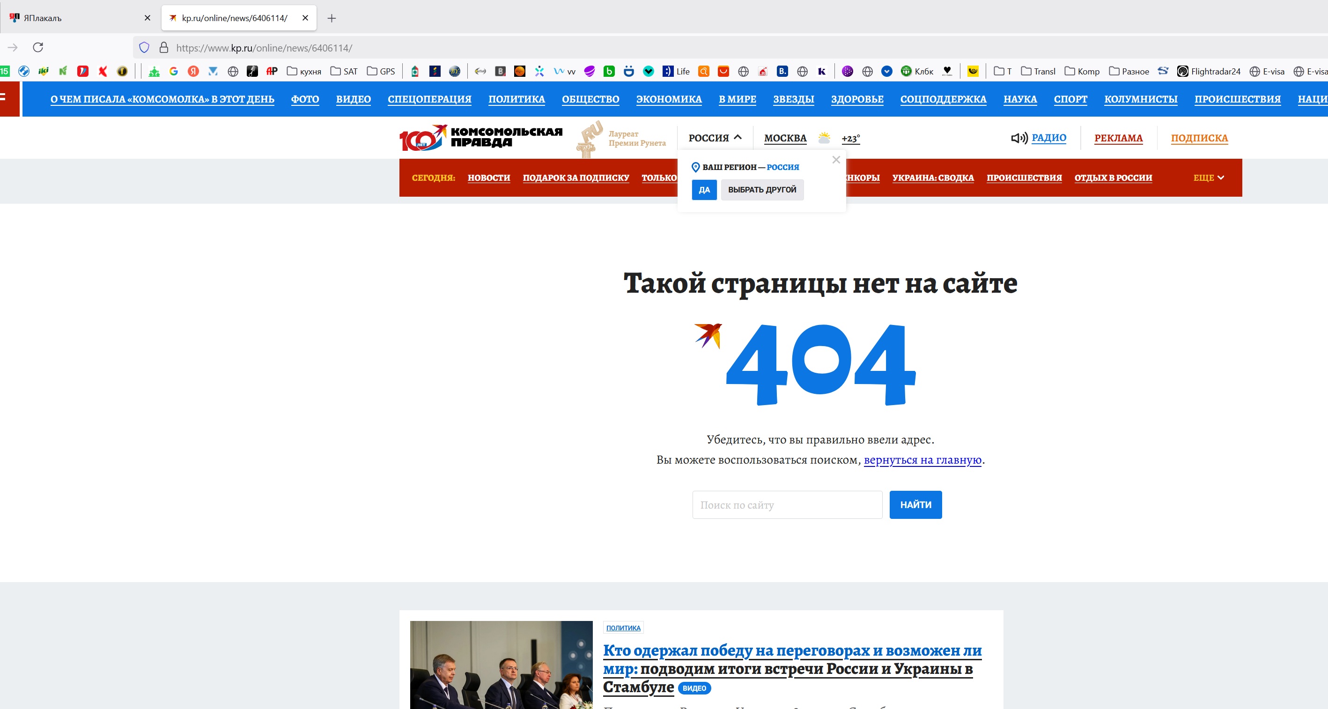
Task: Open the ЗВЕЗДЫ section
Action: tap(793, 99)
